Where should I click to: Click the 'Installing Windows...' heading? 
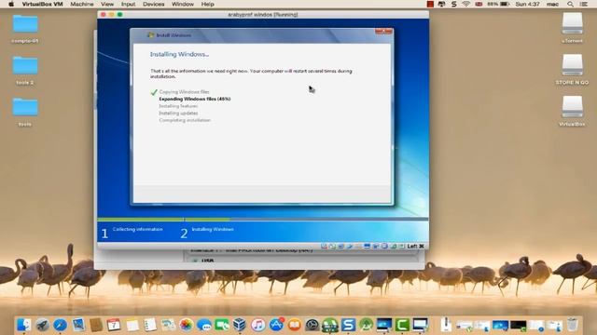(179, 54)
